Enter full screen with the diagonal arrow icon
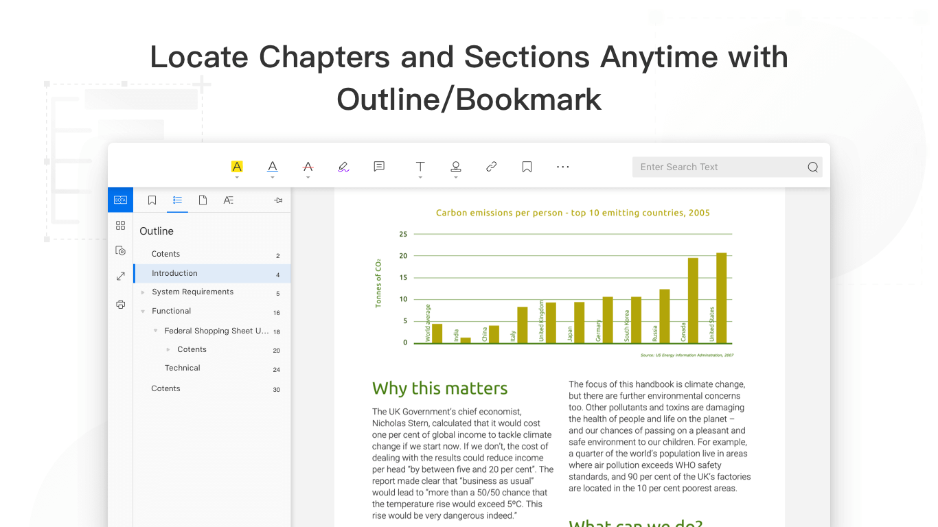Screen dimensions: 938x527 121,276
